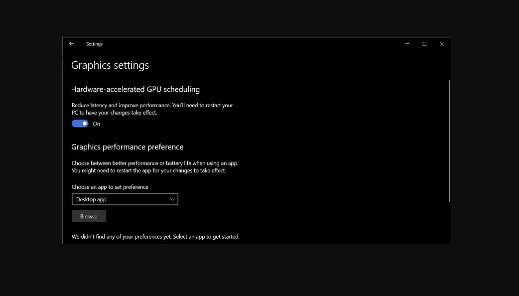Select the 'Graphics performance preference' heading
519x296 pixels.
tap(128, 147)
